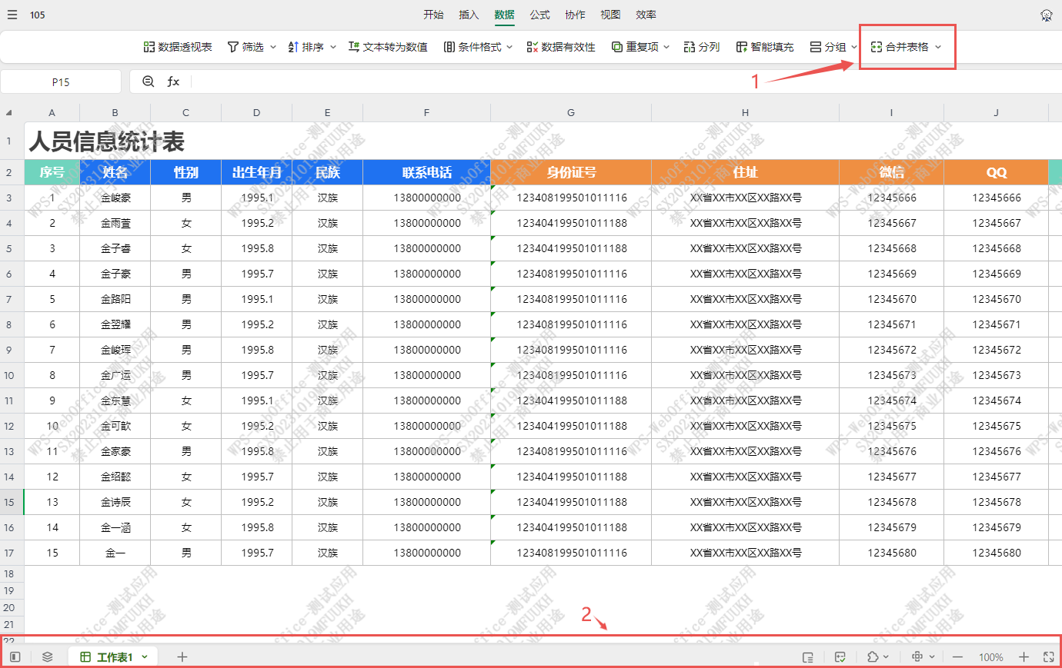
Task: Click the Merge Tables (合并表格) tool
Action: pyautogui.click(x=900, y=47)
